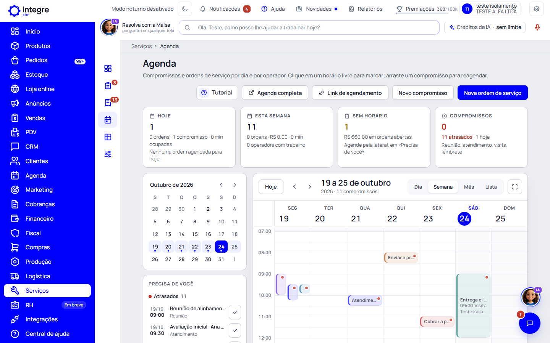Image resolution: width=550 pixels, height=343 pixels.
Task: Open Cobranças sidebar icon
Action: pyautogui.click(x=15, y=204)
